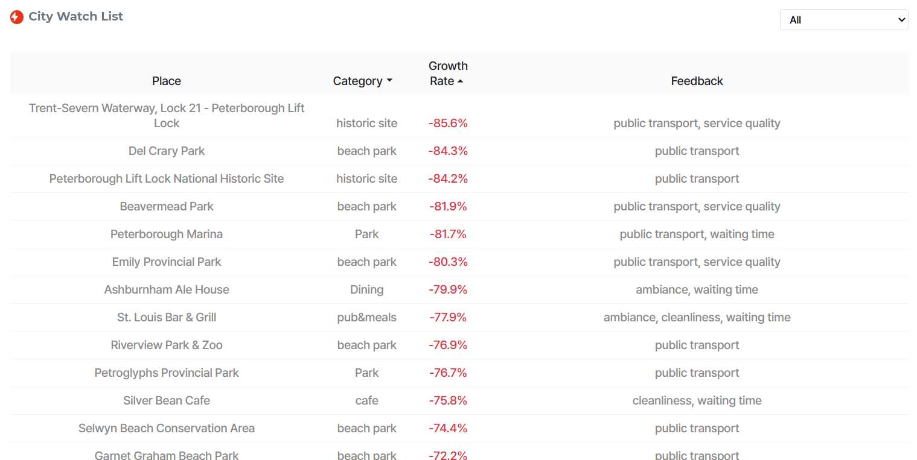Select Ashburnham Ale House row
This screenshot has width=917, height=460.
(x=167, y=289)
